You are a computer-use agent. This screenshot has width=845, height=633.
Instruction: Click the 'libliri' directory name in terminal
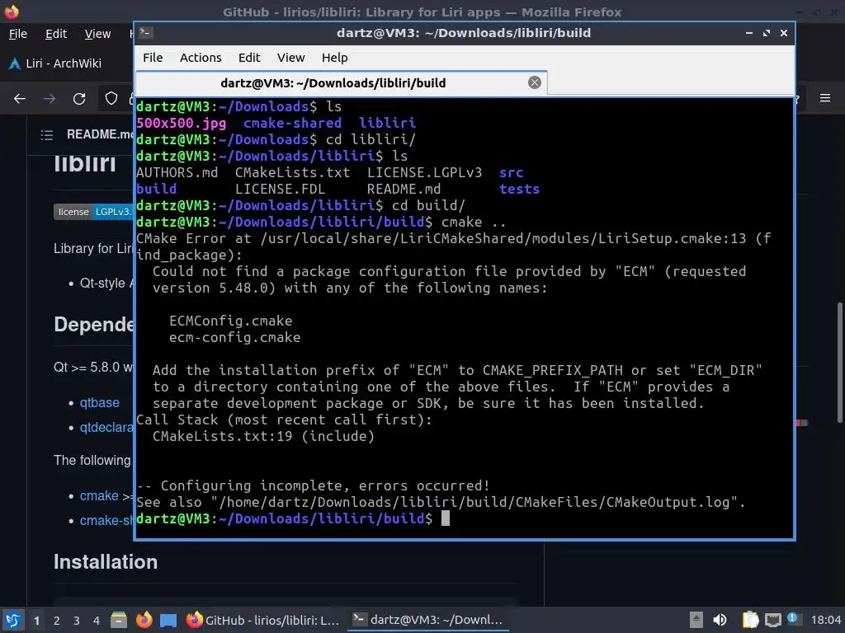pyautogui.click(x=387, y=123)
